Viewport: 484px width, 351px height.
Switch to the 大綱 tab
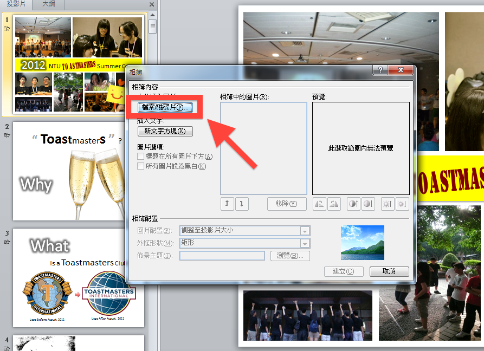pos(49,4)
